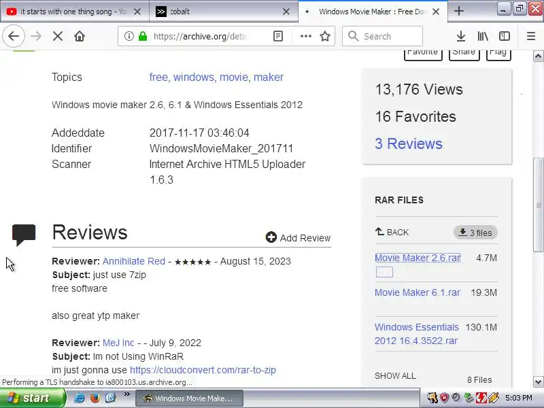Image resolution: width=544 pixels, height=408 pixels.
Task: Open the Firefox hamburger menu
Action: coord(531,36)
